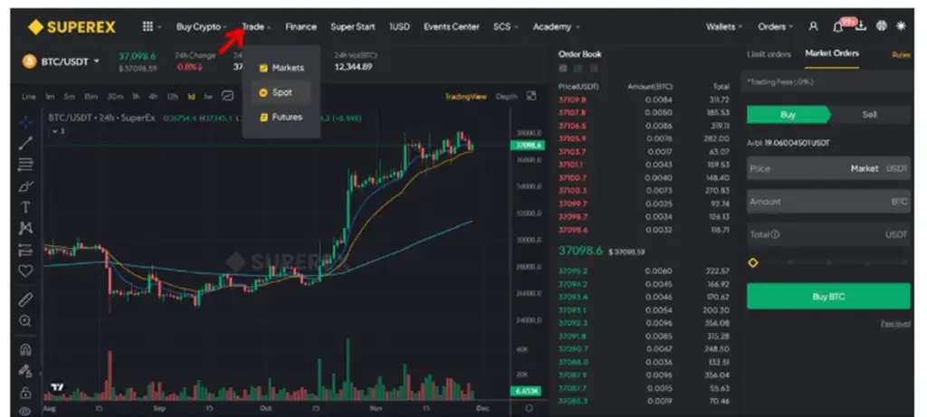Toggle the light/dark theme sun icon
The height and width of the screenshot is (417, 927).
pos(901,26)
